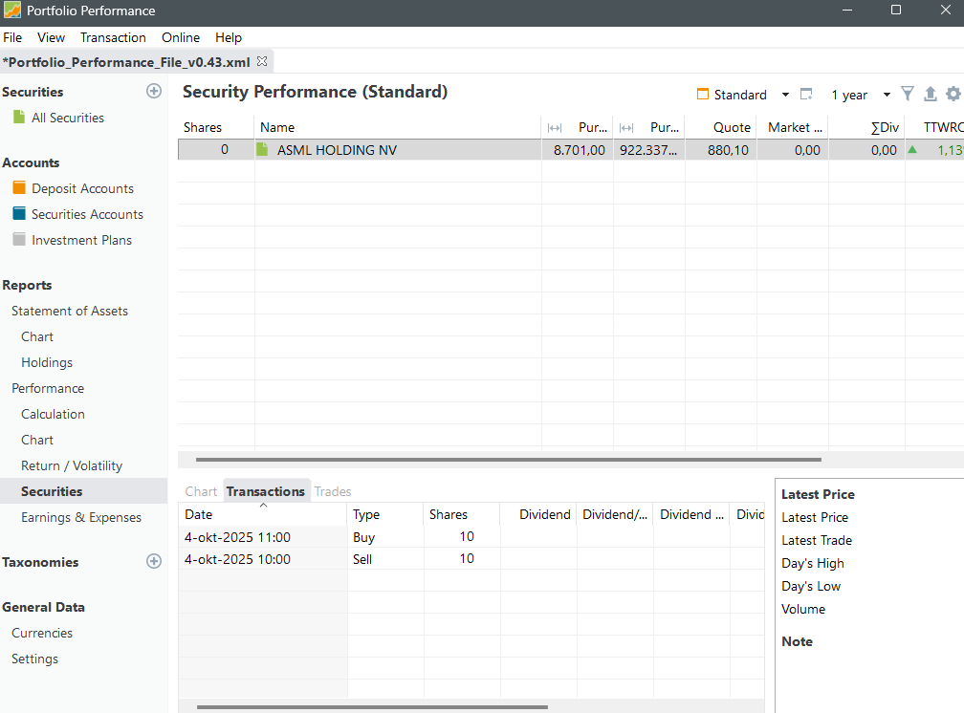Viewport: 964px width, 713px height.
Task: Click the Securities Accounts blue icon
Action: (19, 214)
